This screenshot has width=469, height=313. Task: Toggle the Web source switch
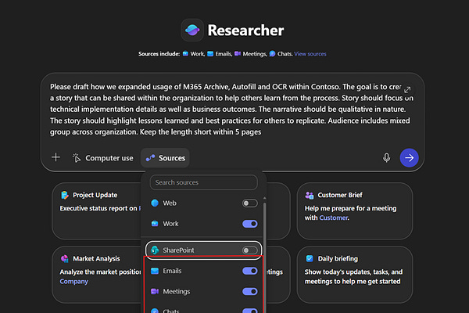(x=250, y=203)
